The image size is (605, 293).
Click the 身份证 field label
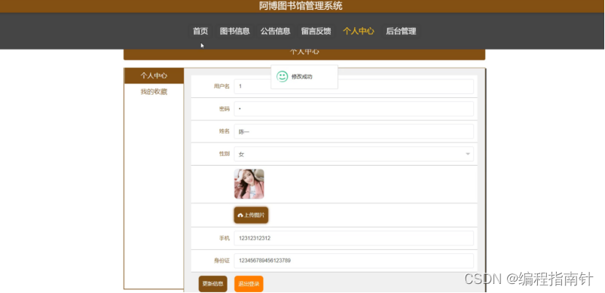pos(222,261)
